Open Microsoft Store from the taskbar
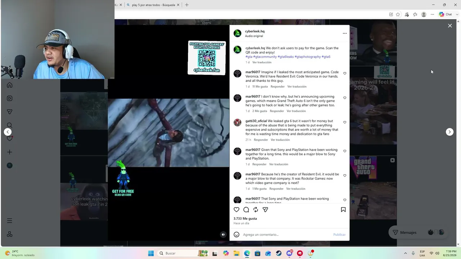The height and width of the screenshot is (259, 461). (x=258, y=253)
